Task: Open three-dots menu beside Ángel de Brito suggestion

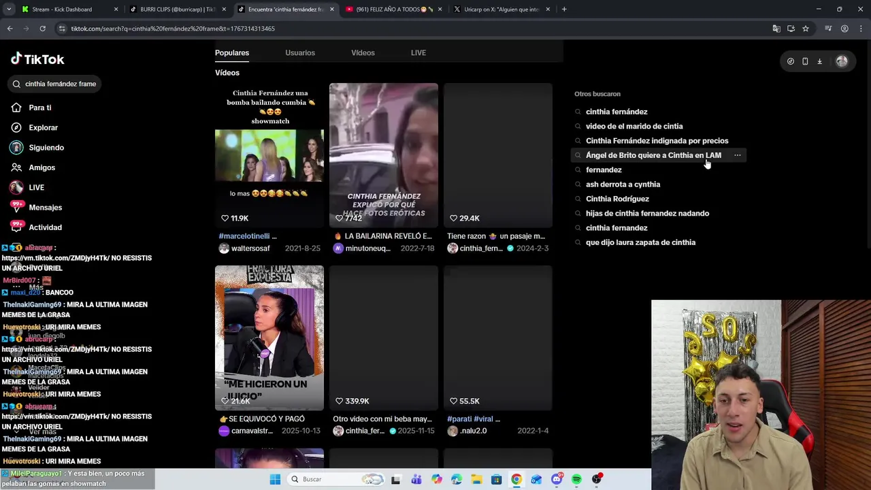Action: point(737,155)
